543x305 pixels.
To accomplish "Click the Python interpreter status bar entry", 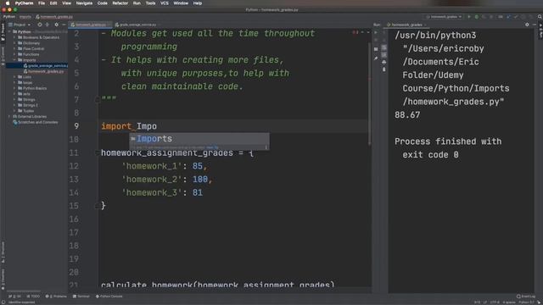I will [526, 302].
